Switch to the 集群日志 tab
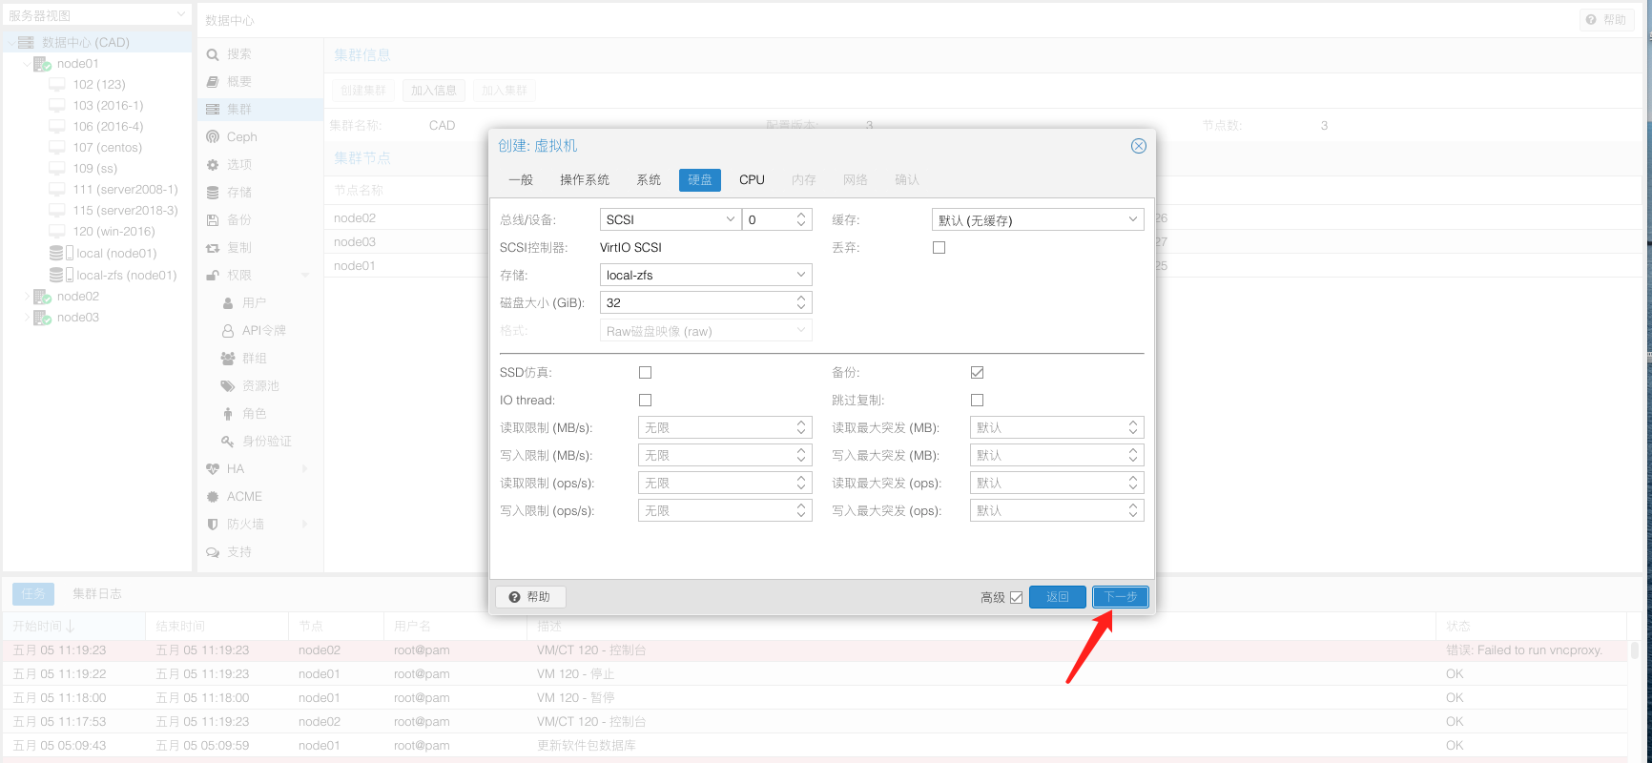This screenshot has height=763, width=1652. (x=97, y=594)
